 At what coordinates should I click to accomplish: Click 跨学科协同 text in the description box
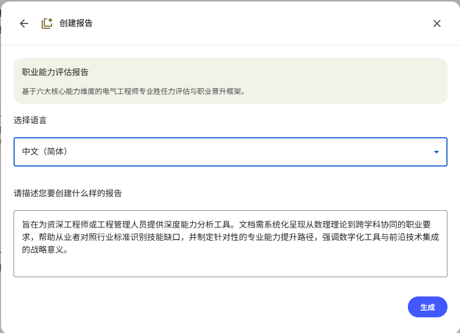pyautogui.click(x=377, y=224)
